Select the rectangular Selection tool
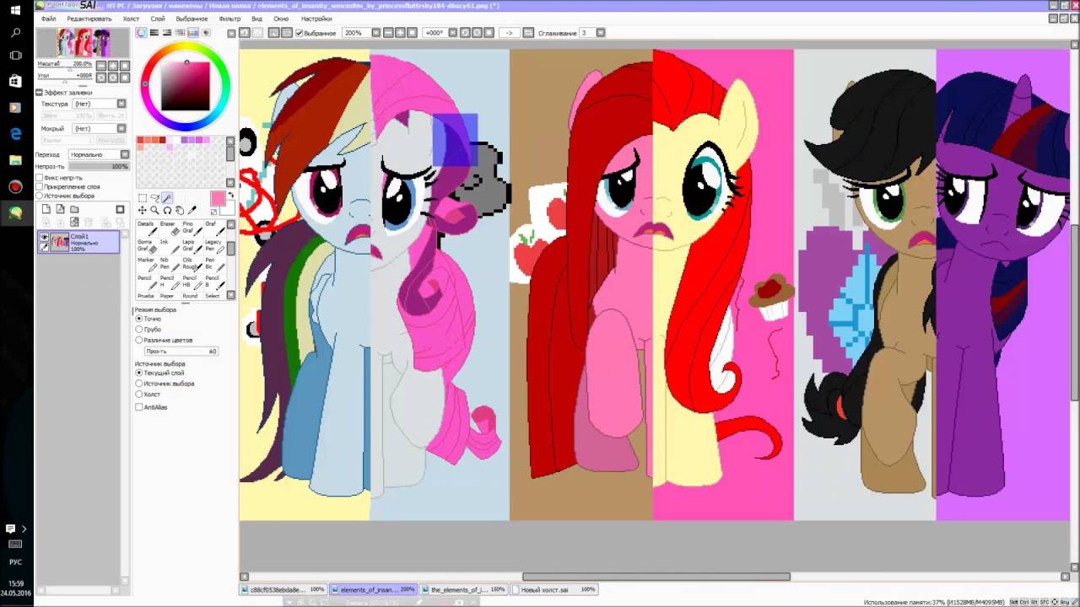The image size is (1080, 607). pos(142,198)
